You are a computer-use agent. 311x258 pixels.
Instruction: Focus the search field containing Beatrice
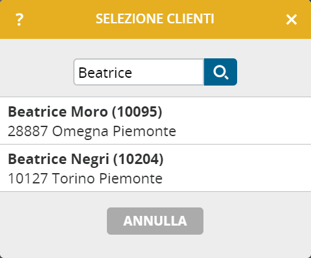pyautogui.click(x=139, y=72)
